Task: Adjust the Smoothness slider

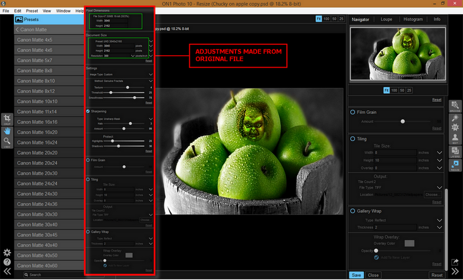Action: (135, 97)
